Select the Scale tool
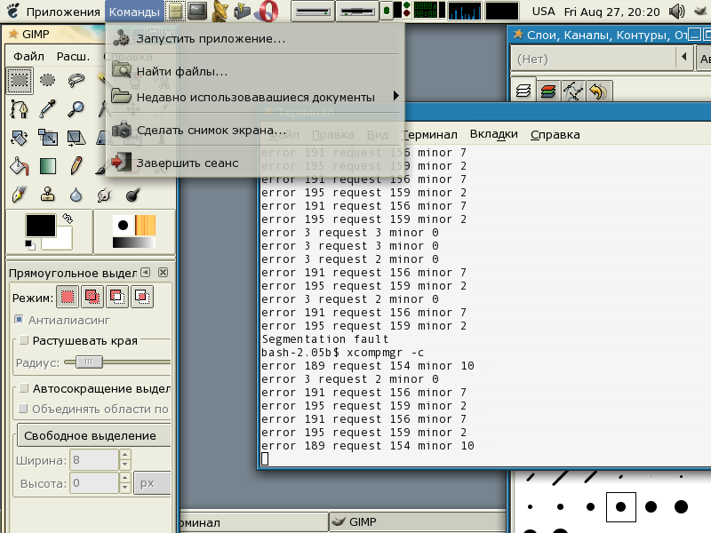 tap(48, 138)
